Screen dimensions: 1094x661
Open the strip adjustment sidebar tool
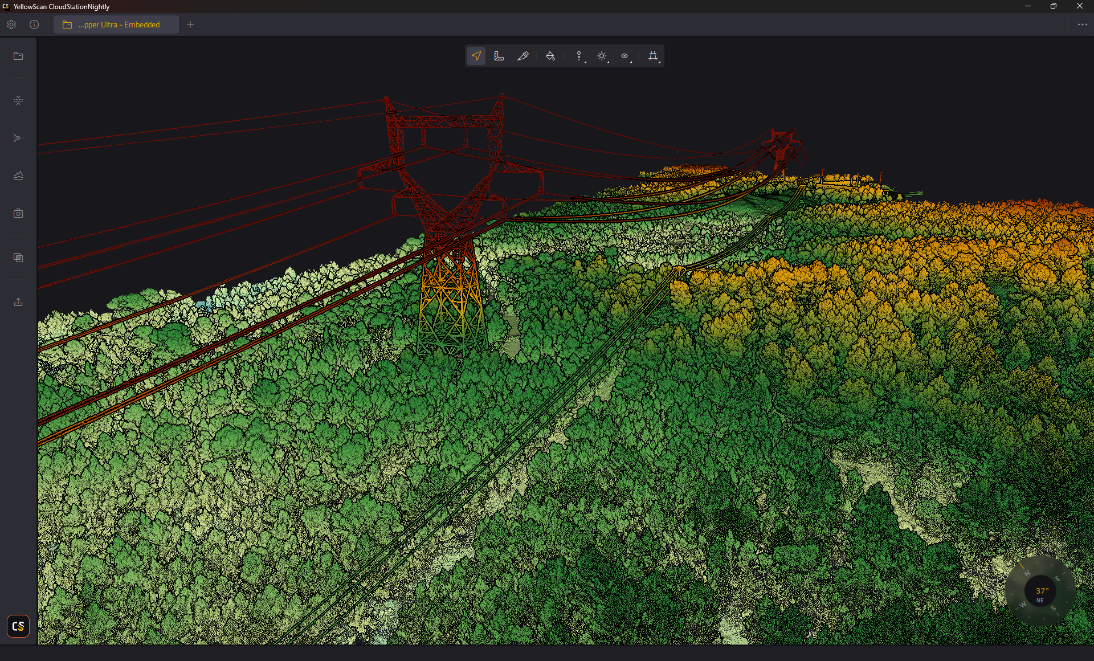(x=18, y=100)
